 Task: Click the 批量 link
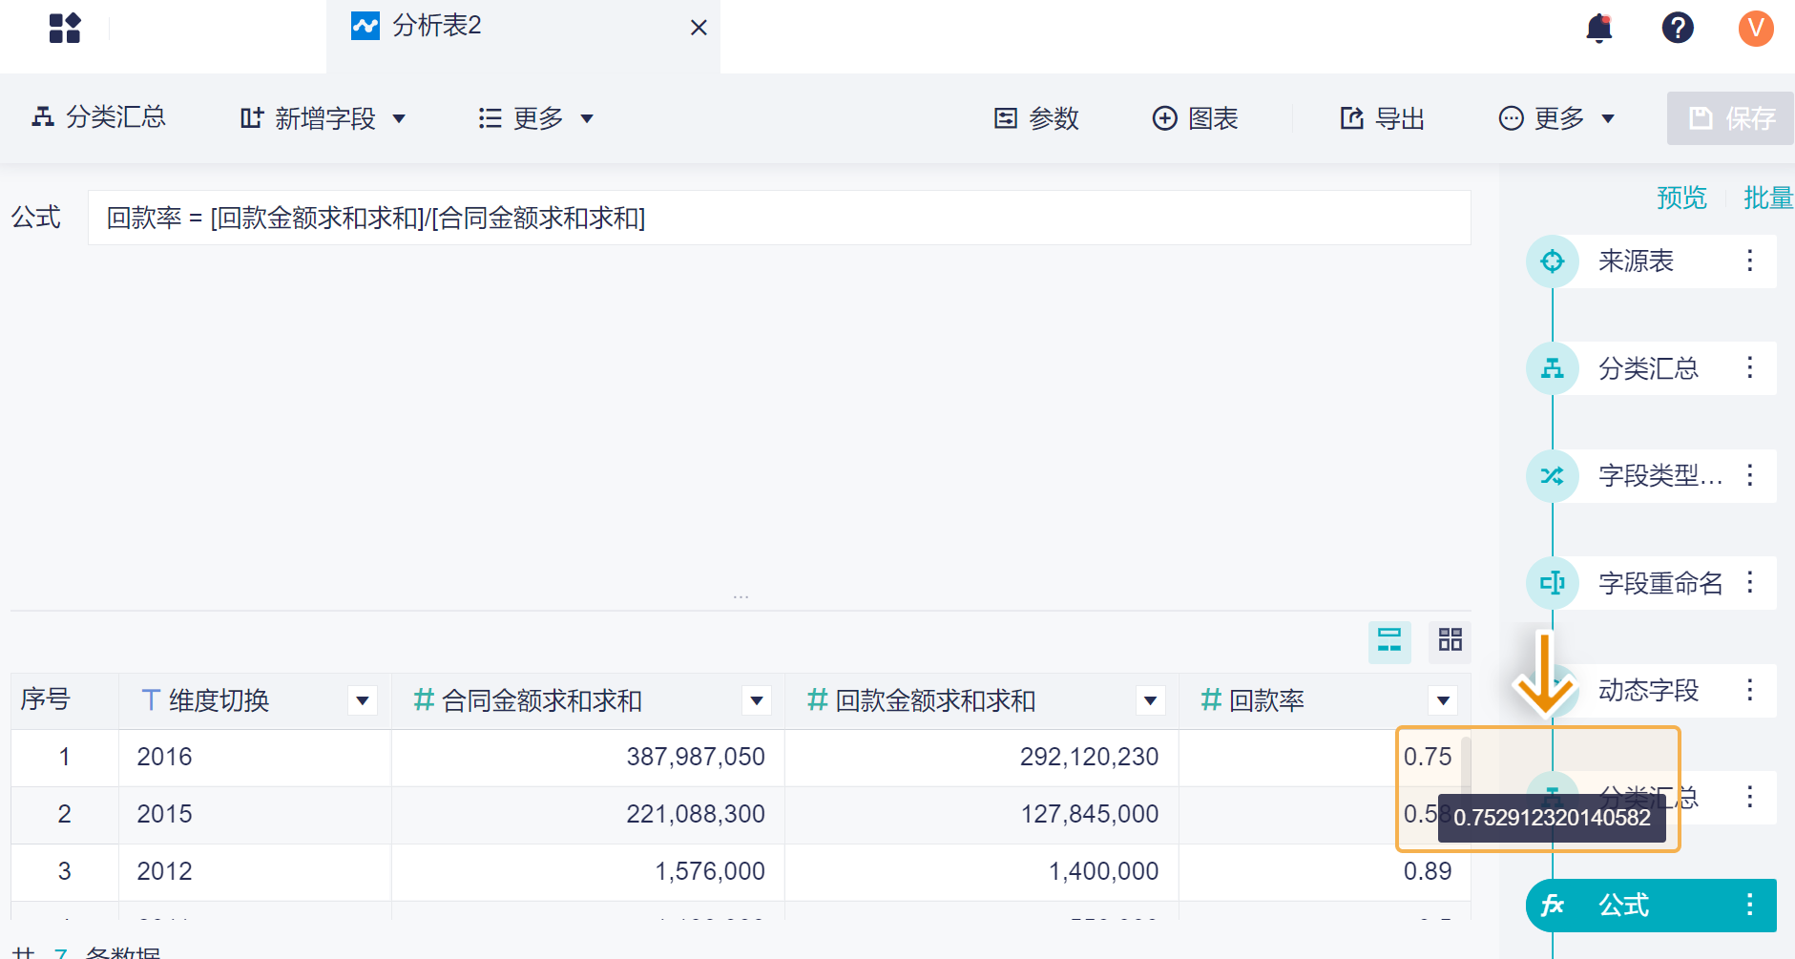pos(1768,198)
